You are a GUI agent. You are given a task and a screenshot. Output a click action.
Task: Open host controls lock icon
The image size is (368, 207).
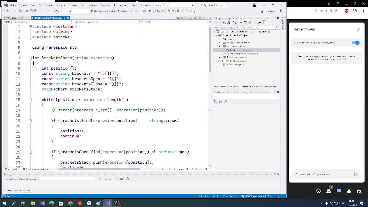point(359,191)
